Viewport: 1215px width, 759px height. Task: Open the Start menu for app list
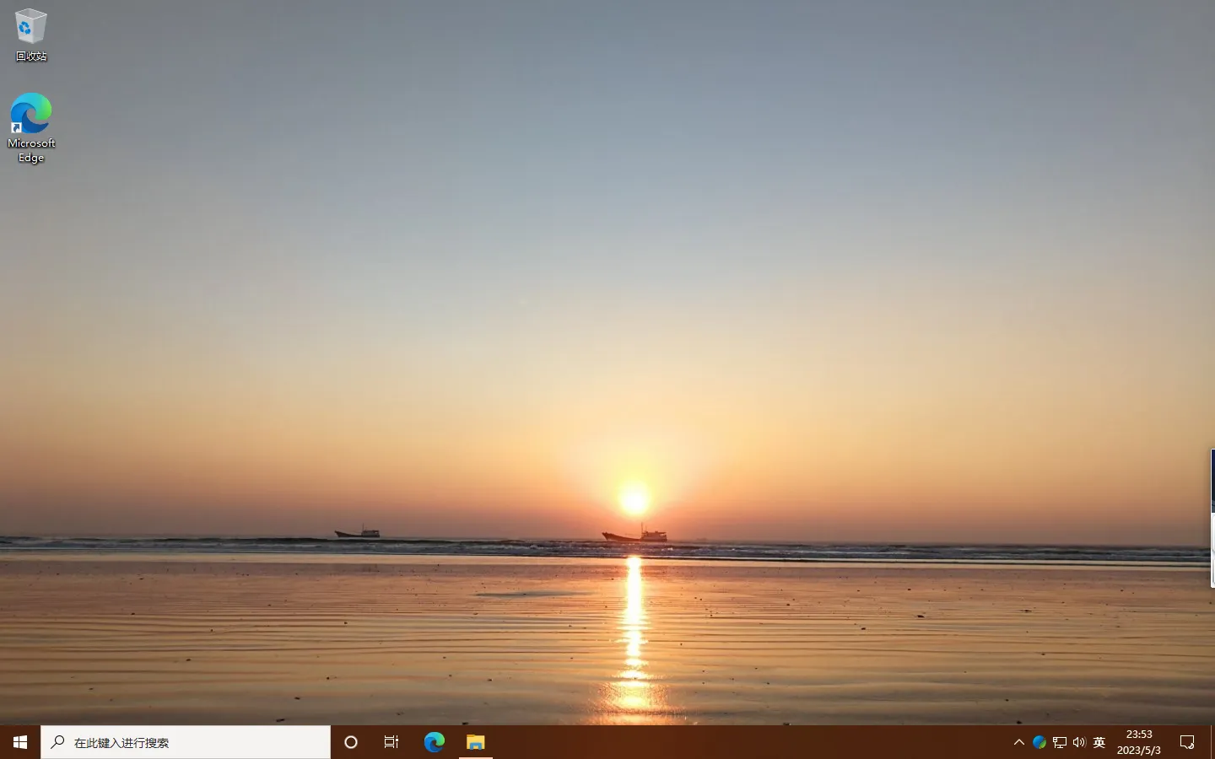click(19, 742)
